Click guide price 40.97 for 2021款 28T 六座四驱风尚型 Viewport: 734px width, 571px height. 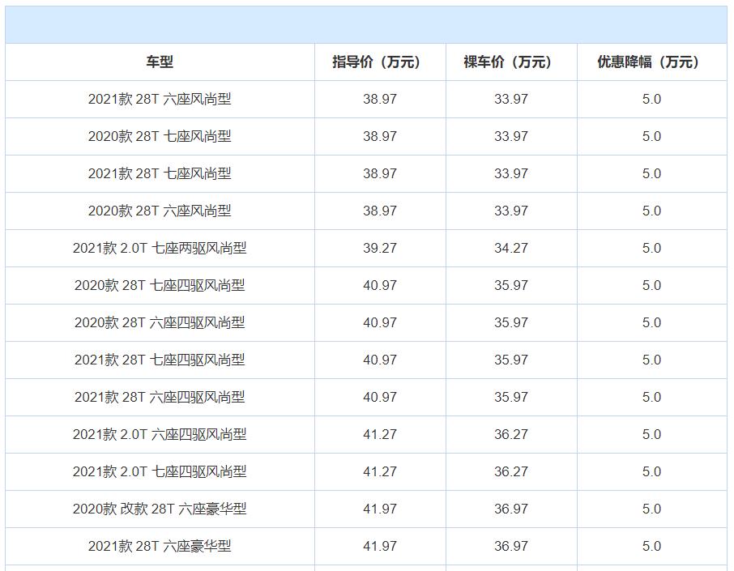(x=380, y=397)
